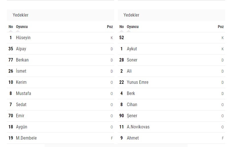Click the left Poz column header
The image size is (230, 147).
coord(110,27)
